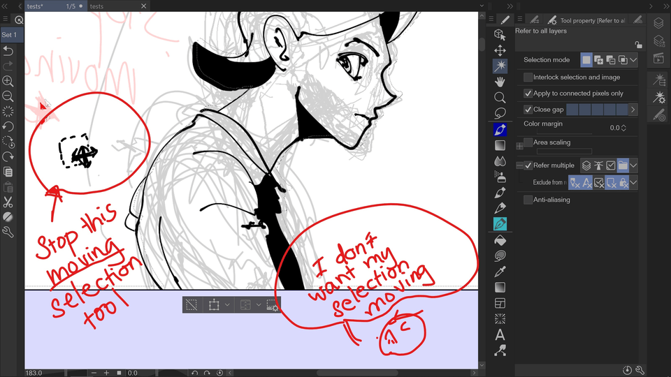
Task: Expand Close gap options arrow
Action: point(633,110)
